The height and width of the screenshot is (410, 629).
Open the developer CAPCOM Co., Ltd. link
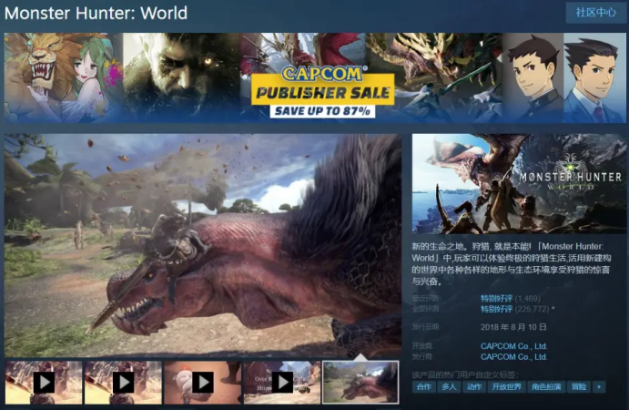pyautogui.click(x=513, y=346)
